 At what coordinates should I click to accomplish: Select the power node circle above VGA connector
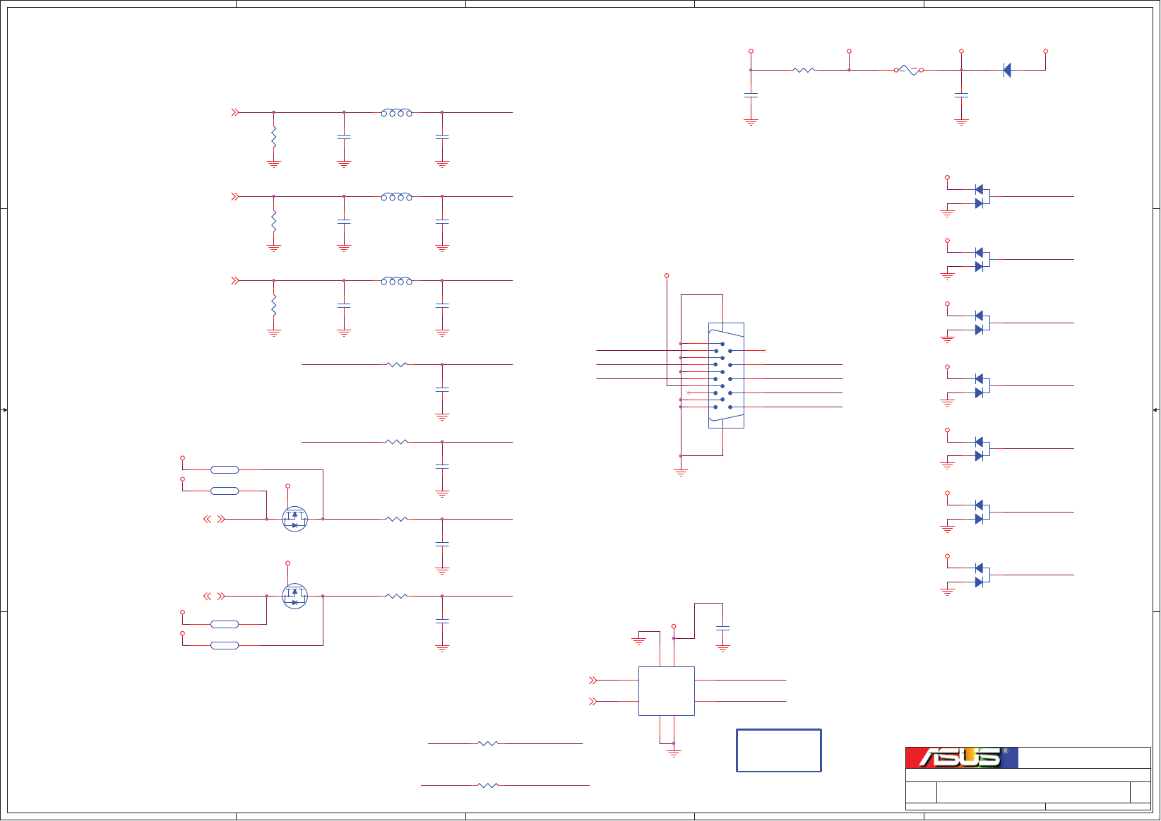pos(667,276)
